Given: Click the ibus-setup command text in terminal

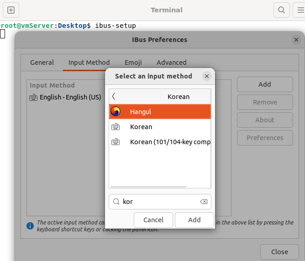Looking at the screenshot, I should pos(116,26).
